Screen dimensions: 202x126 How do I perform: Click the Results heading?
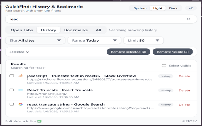(x=18, y=64)
